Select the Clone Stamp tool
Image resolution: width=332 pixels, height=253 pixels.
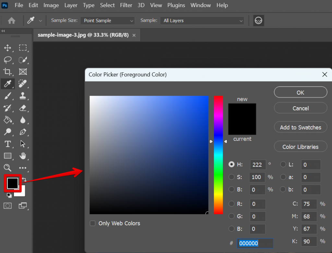23,96
